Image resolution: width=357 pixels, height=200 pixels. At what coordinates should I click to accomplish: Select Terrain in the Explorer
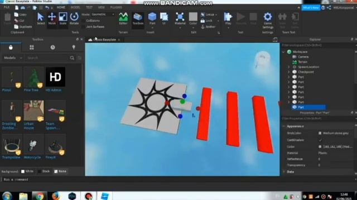pyautogui.click(x=302, y=62)
